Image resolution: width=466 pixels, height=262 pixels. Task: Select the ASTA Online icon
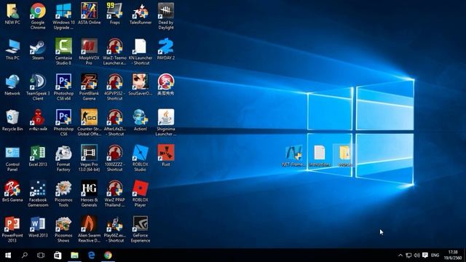point(89,14)
